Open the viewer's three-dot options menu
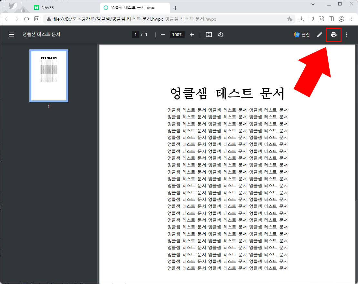Screen dimensions: 358x284 pyautogui.click(x=346, y=35)
